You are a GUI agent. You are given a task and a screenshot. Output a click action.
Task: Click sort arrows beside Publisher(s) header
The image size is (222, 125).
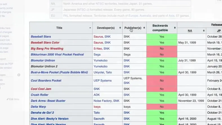point(144,28)
